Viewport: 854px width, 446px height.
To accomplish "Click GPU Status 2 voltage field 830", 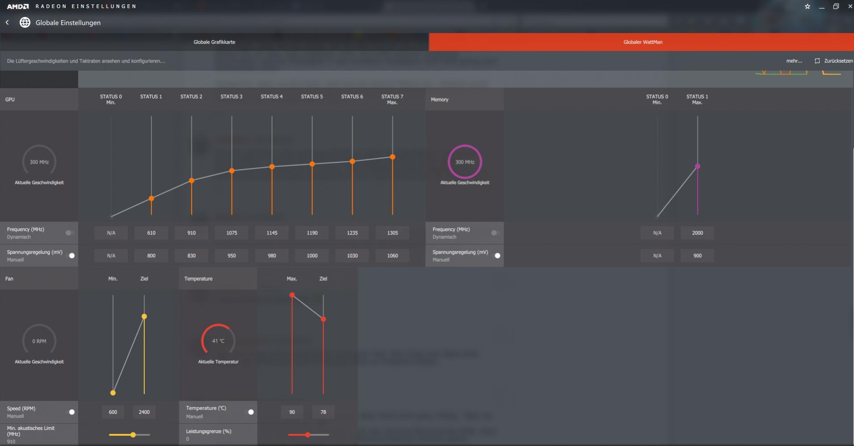I will (x=191, y=255).
